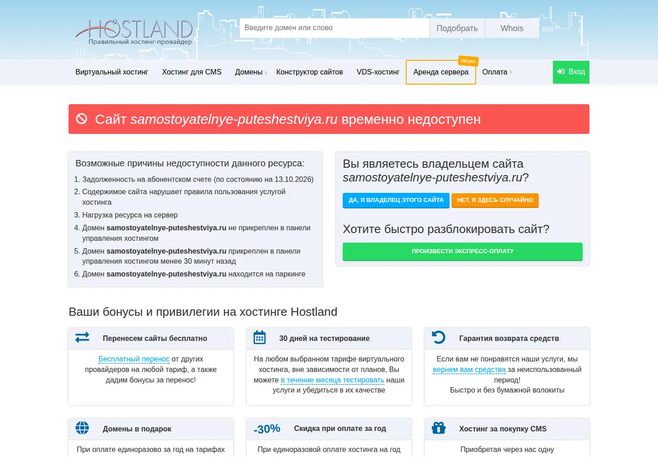Click the 'Домены в подарок' heading
Viewport: 658px width, 457px height.
coord(137,429)
